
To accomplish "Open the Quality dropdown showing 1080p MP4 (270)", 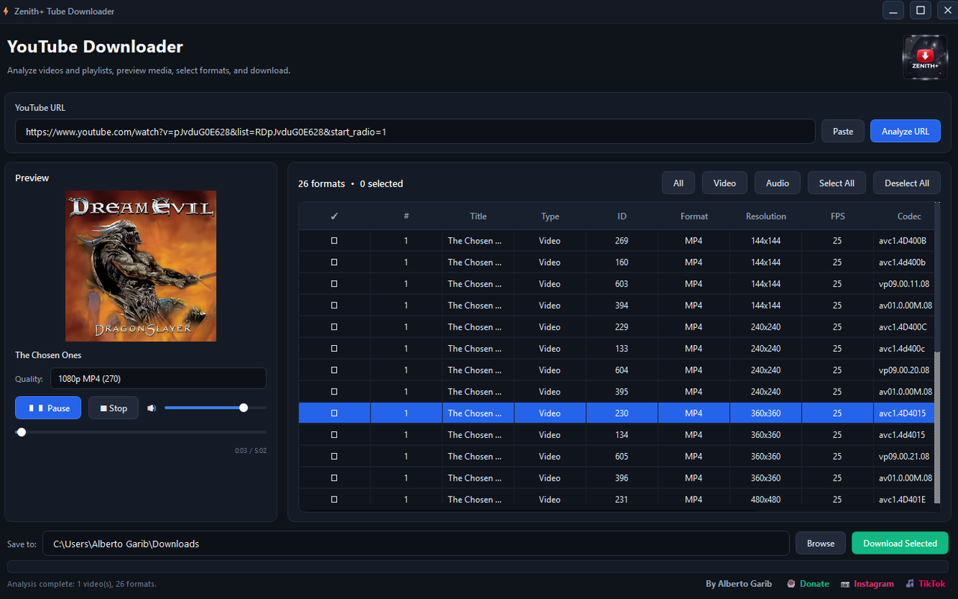I will (x=158, y=379).
